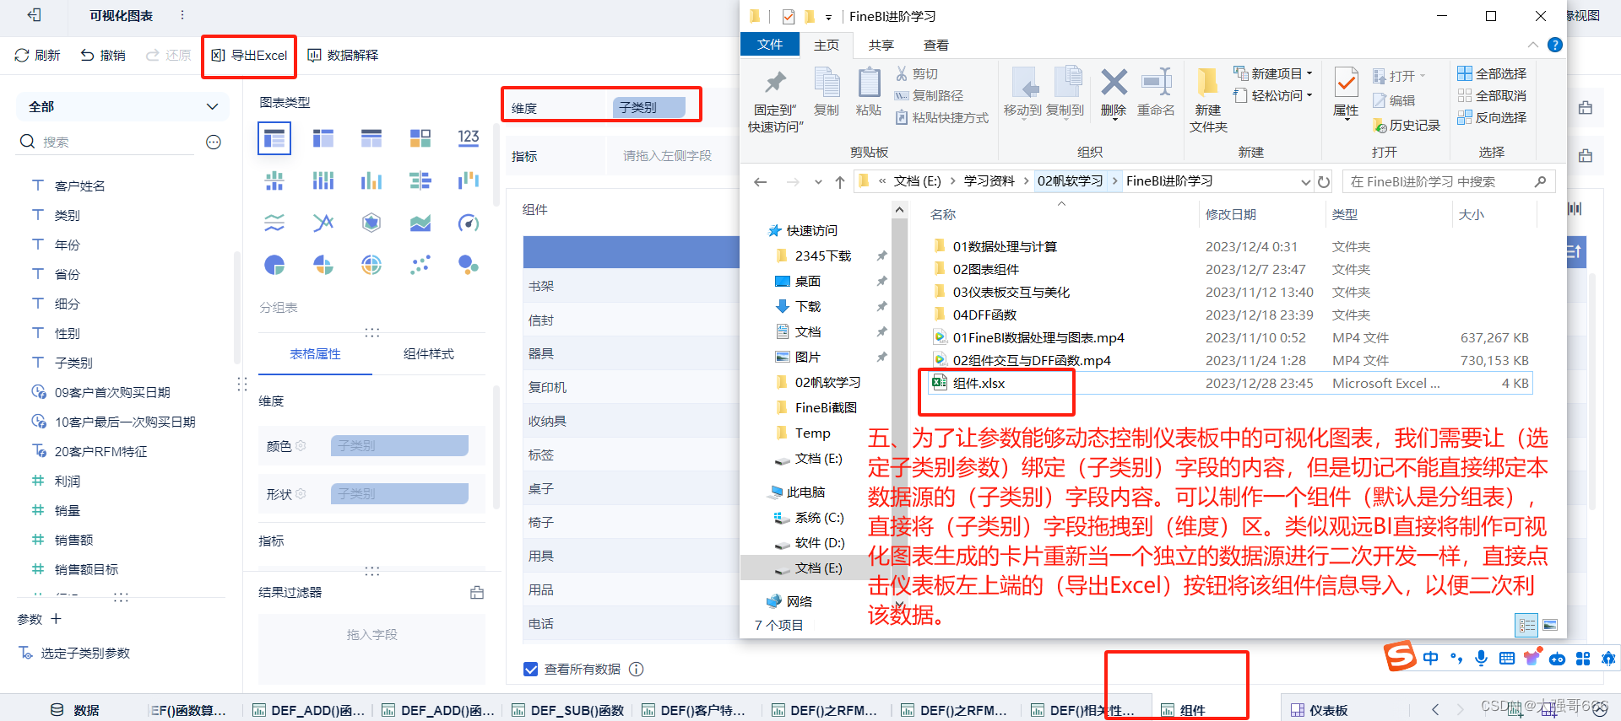Switch to 组件样式 tab
This screenshot has height=721, width=1621.
(x=429, y=354)
